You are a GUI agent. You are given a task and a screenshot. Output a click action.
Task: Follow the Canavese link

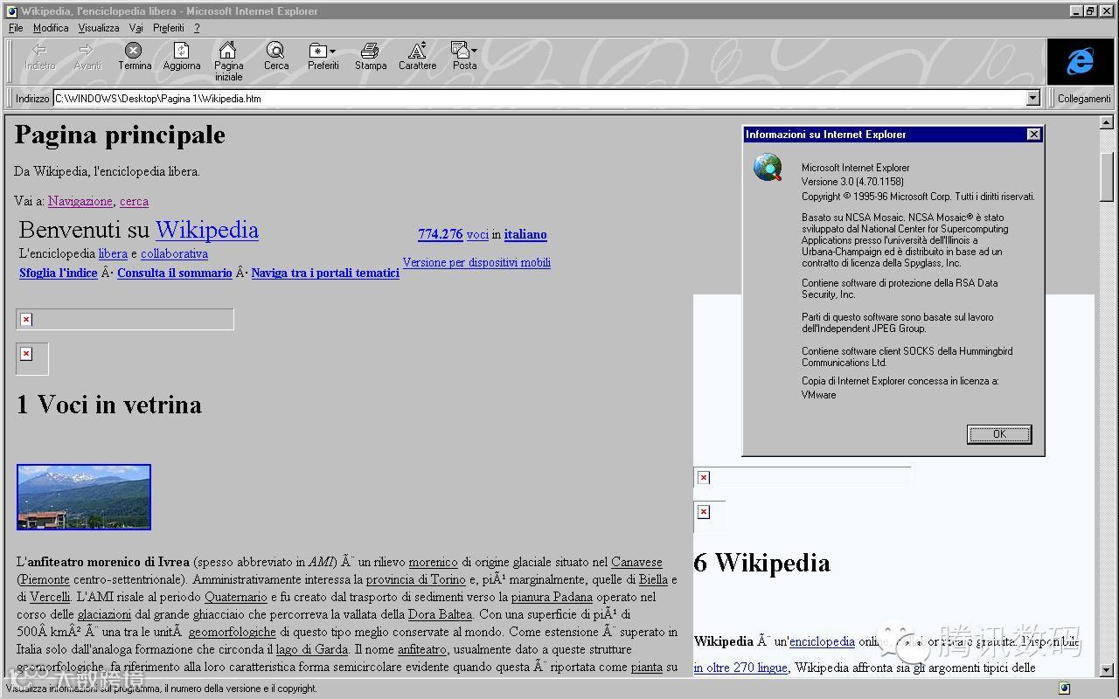(x=636, y=562)
